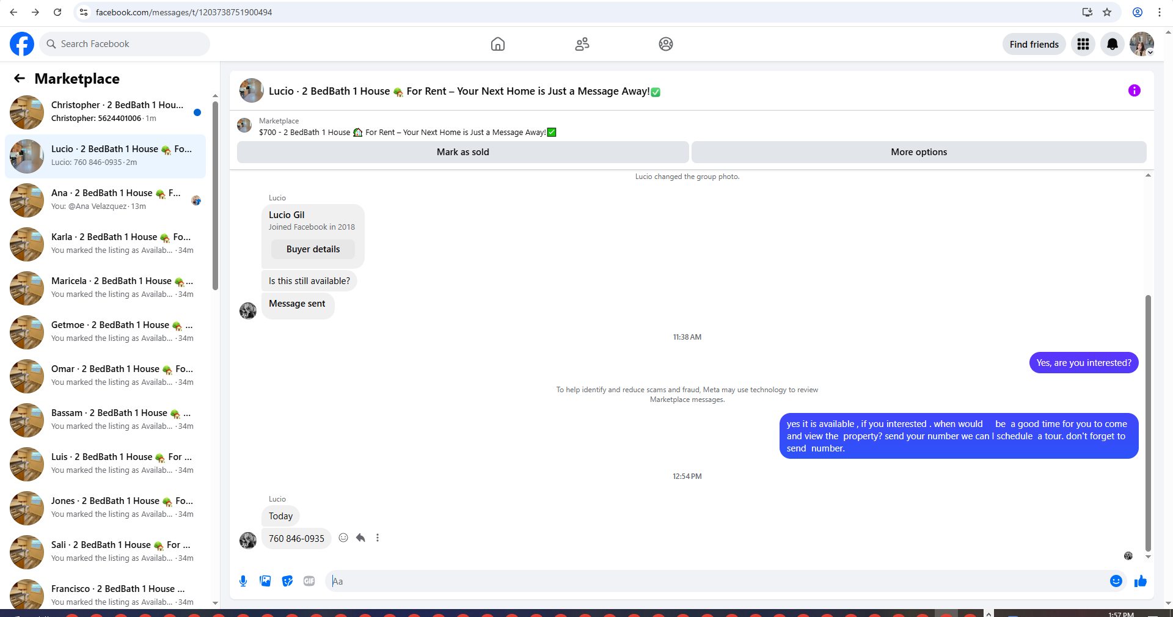This screenshot has width=1173, height=617.
Task: Bookmark this page with the star
Action: click(x=1107, y=12)
